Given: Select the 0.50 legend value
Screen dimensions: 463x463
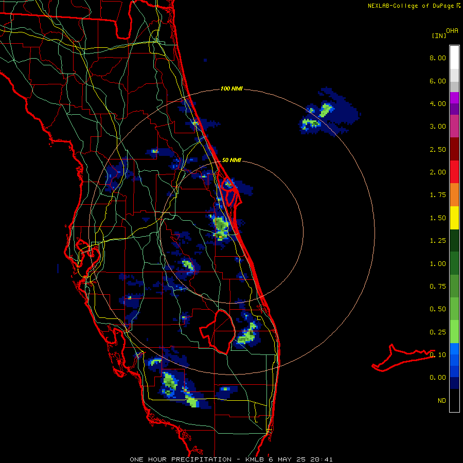Looking at the screenshot, I should pyautogui.click(x=438, y=309).
